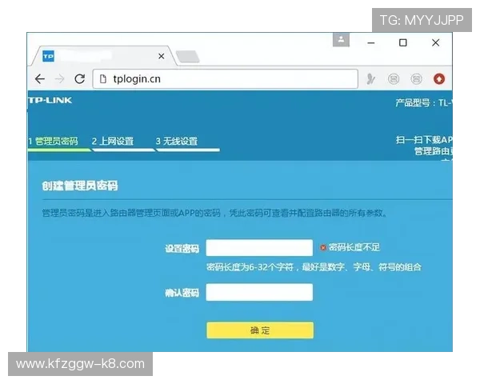This screenshot has width=480, height=384.
Task: Click the browser back arrow
Action: pos(40,79)
